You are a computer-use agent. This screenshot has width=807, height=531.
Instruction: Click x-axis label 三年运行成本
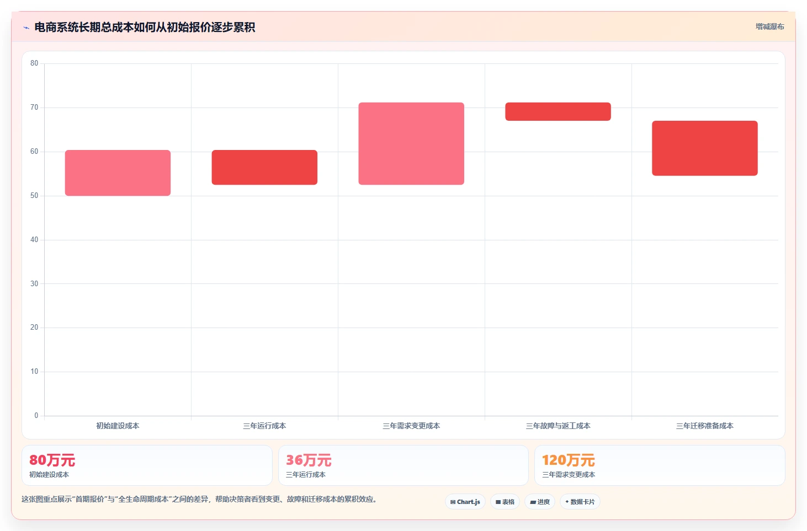(264, 426)
